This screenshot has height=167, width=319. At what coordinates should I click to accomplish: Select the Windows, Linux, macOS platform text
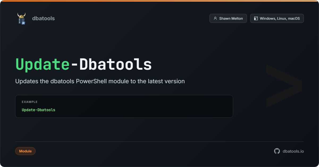(280, 18)
